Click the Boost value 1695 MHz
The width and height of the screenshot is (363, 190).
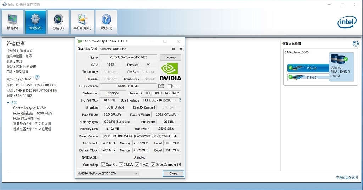172,143
